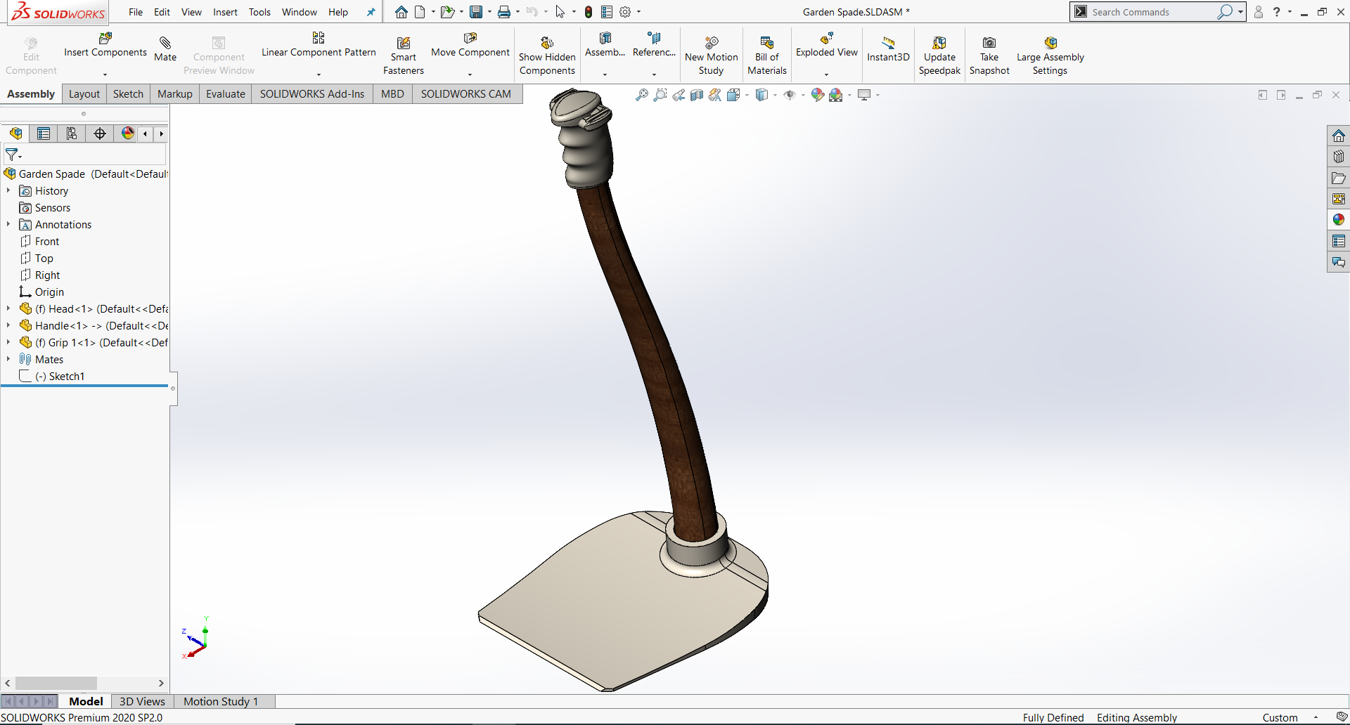Click the Exploded View tool icon
Screen dimensions: 1350x725
point(827,38)
